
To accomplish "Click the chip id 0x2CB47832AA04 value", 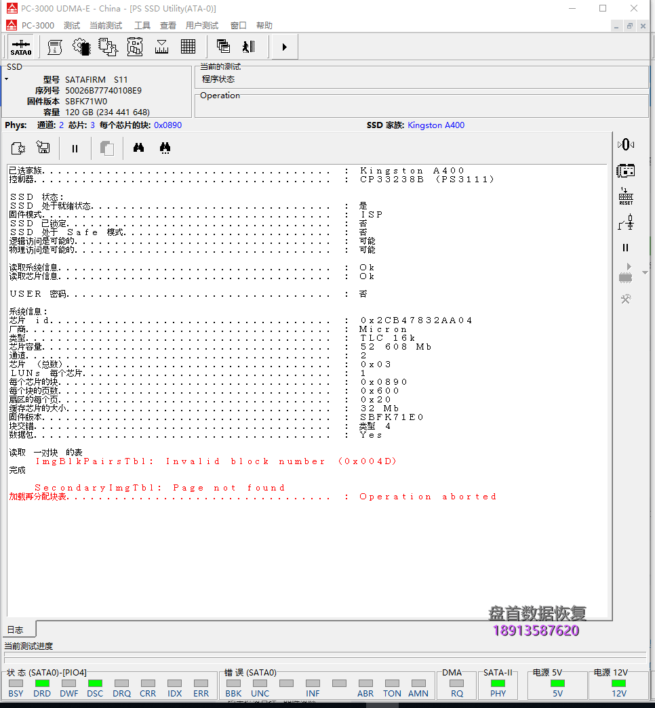I will (416, 320).
